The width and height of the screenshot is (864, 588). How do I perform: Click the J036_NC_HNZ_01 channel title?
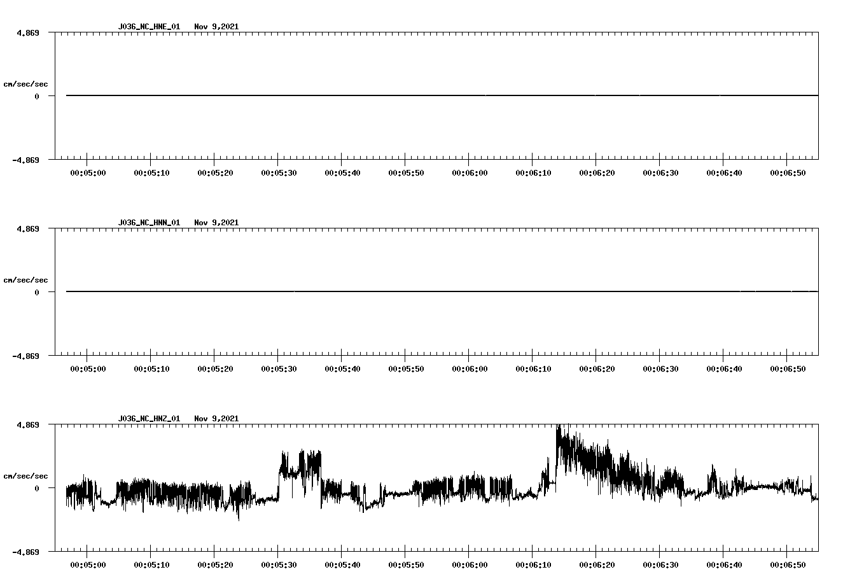point(149,419)
